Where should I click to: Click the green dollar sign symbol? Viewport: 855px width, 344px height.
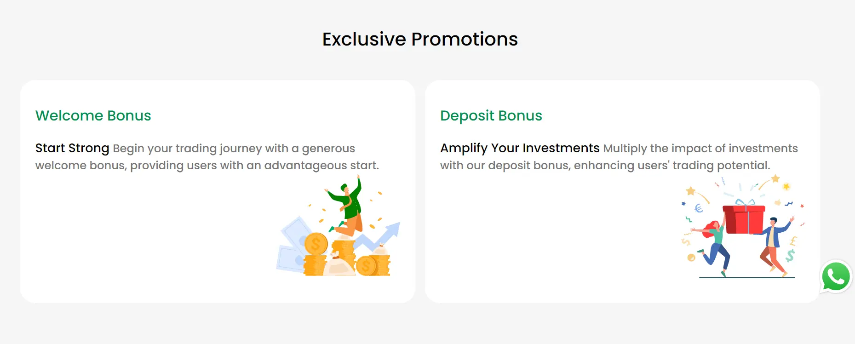click(x=790, y=256)
